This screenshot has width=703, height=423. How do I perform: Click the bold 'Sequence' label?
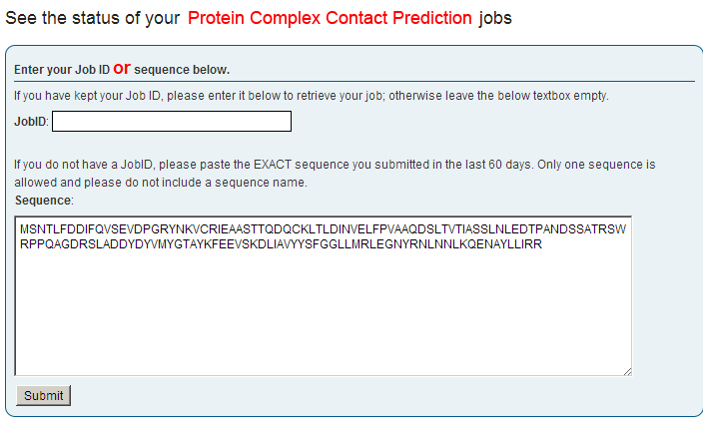pos(43,201)
